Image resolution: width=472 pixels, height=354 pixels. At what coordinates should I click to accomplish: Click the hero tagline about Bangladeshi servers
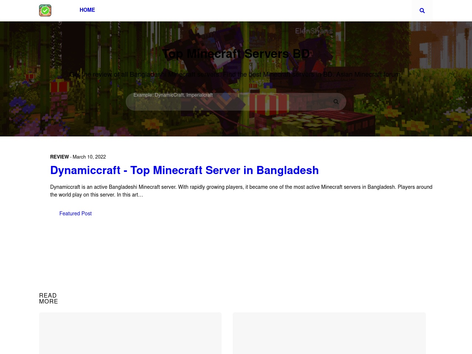236,74
